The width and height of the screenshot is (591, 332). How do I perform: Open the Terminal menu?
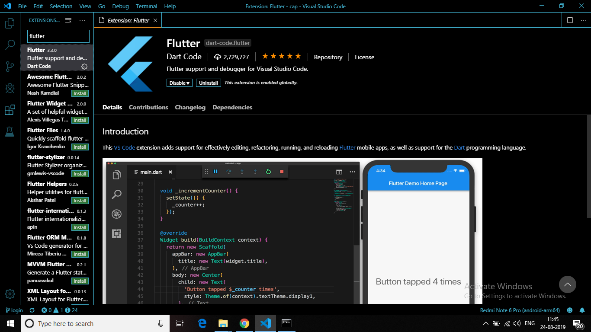tap(146, 6)
